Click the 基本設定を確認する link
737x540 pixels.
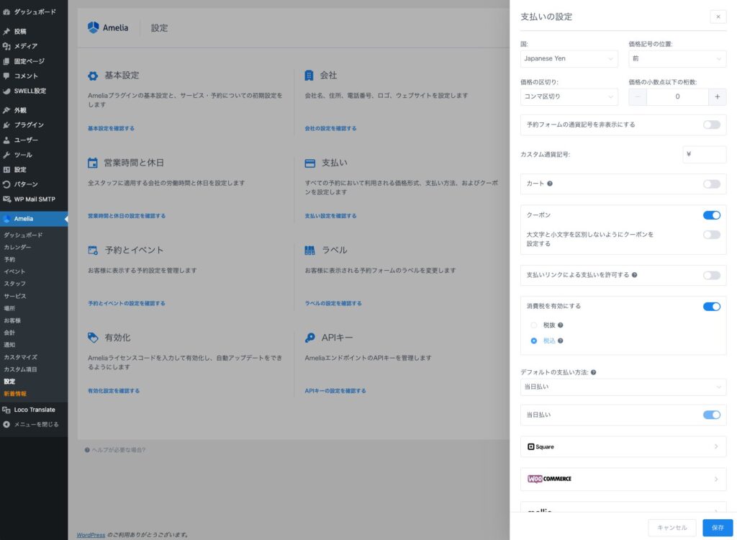(x=111, y=128)
